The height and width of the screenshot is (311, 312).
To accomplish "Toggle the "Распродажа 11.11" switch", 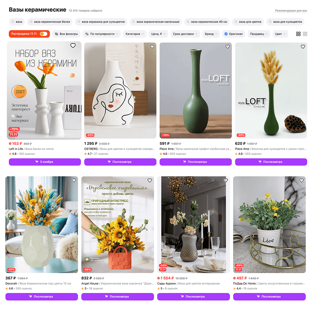I will click(43, 34).
